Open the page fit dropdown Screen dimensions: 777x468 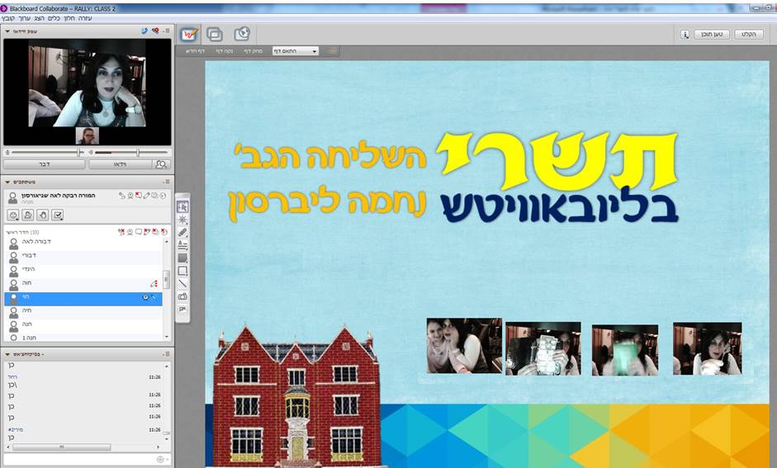point(296,51)
